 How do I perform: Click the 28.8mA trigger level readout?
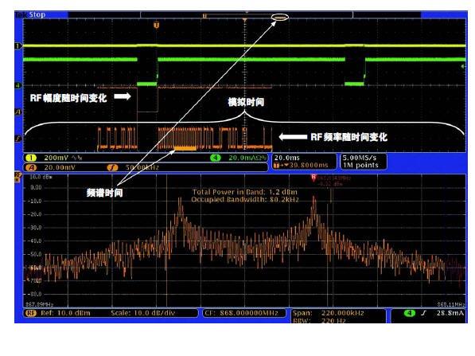point(450,313)
